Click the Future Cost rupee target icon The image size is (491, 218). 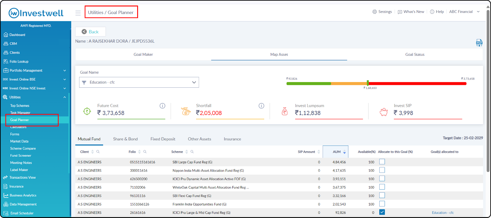pos(87,111)
